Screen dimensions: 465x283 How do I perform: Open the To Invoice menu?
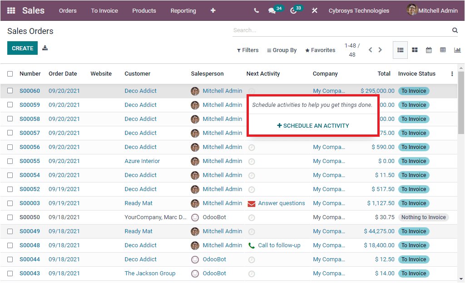(104, 10)
